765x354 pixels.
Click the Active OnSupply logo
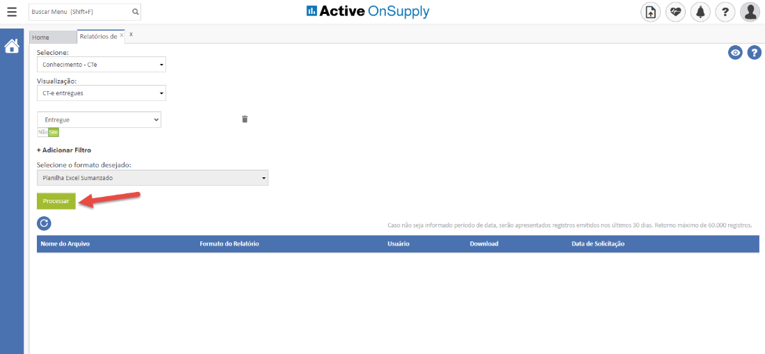coord(368,11)
